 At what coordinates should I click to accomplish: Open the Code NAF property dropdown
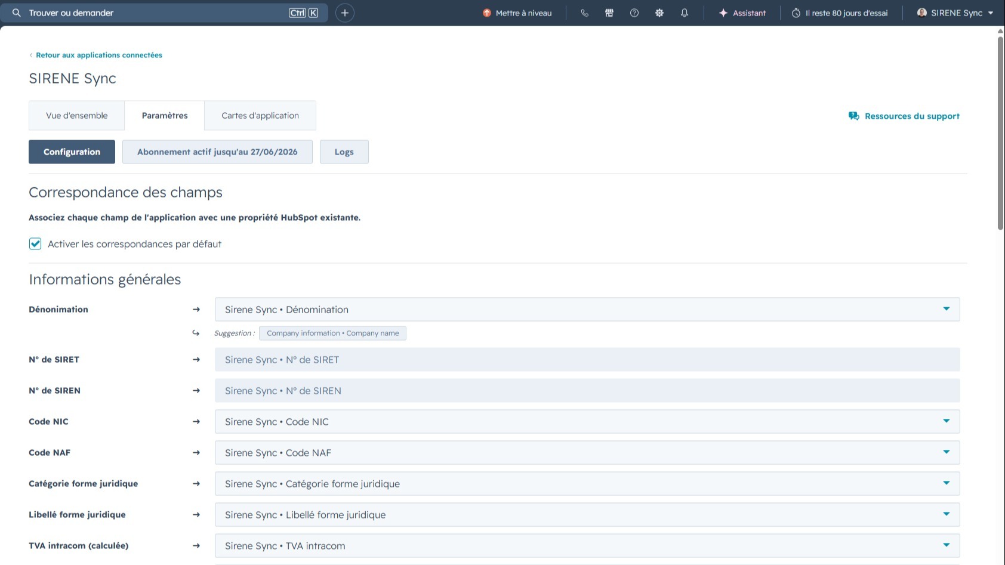(x=587, y=452)
